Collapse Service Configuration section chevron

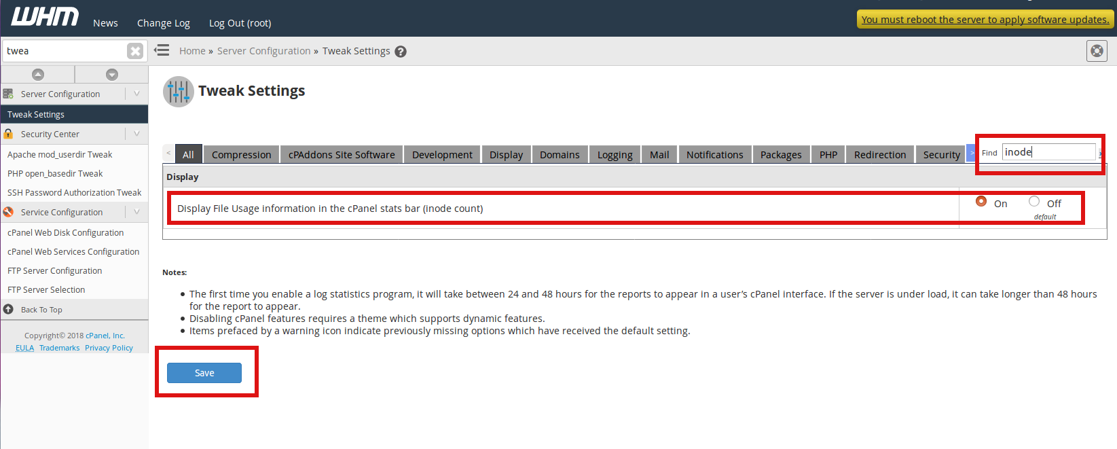tap(136, 212)
